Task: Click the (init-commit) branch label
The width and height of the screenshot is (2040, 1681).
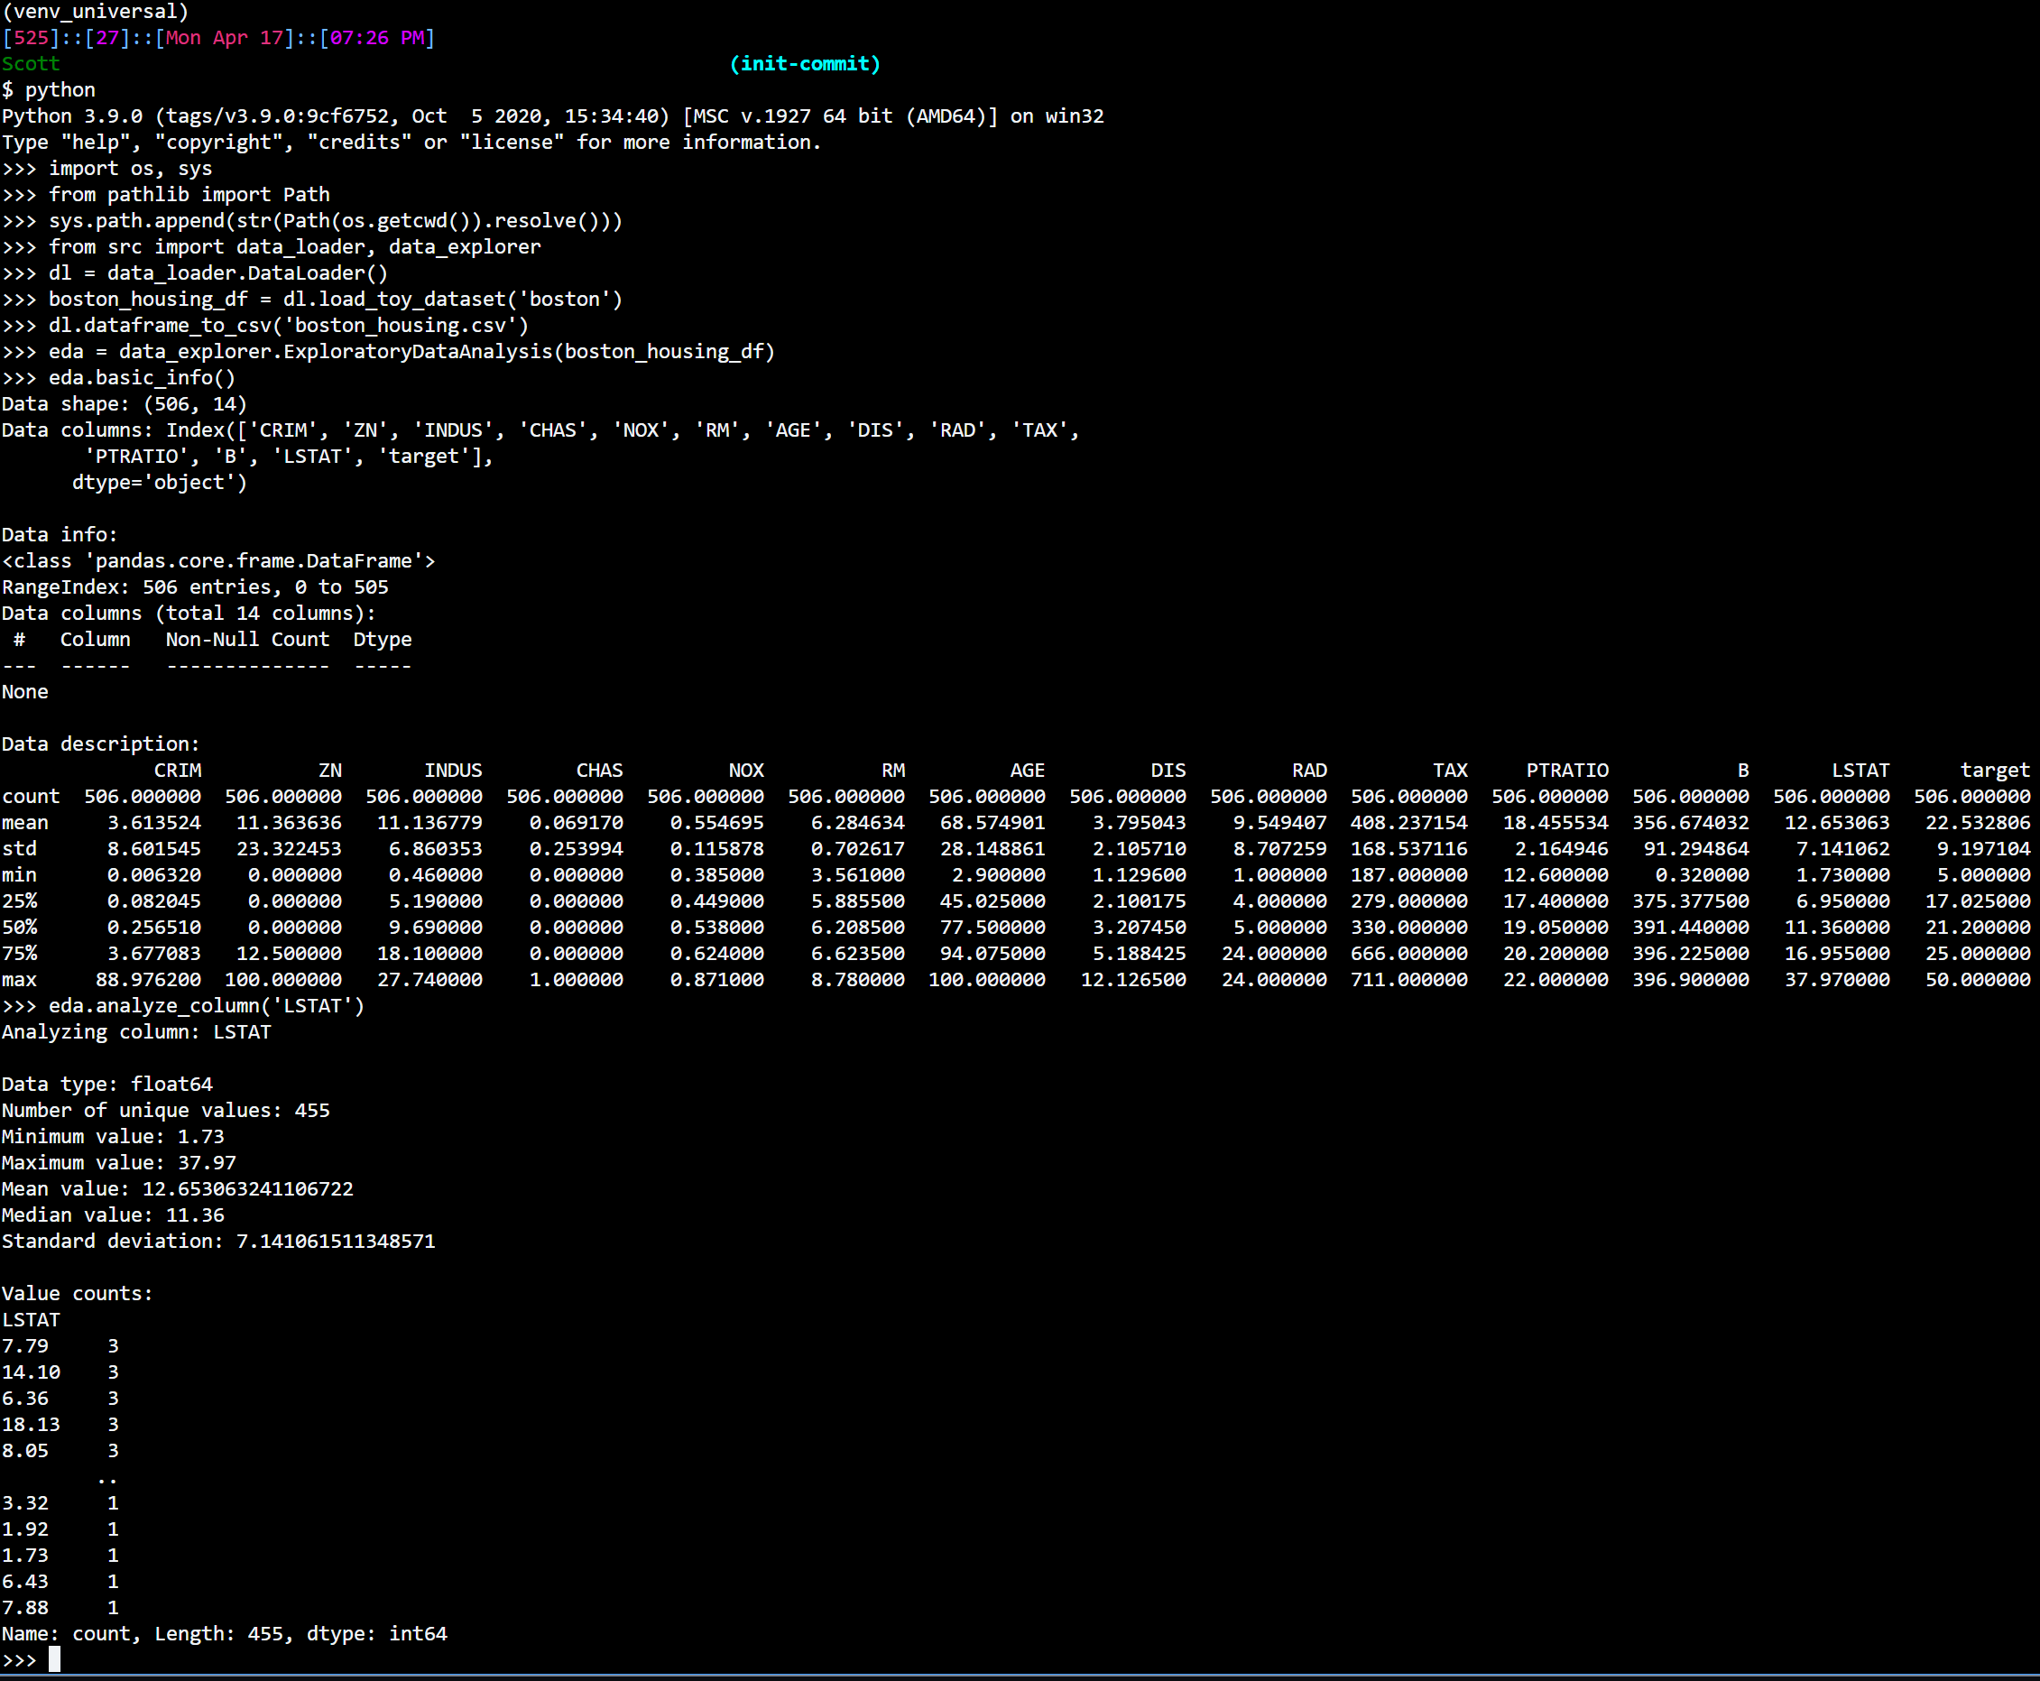Action: tap(805, 64)
